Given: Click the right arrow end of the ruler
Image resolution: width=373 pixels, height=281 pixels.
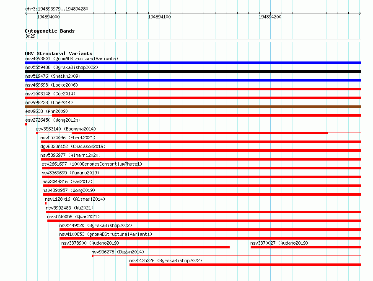Looking at the screenshot, I should point(360,13).
